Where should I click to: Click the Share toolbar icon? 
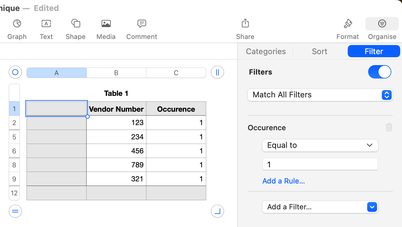coord(245,24)
